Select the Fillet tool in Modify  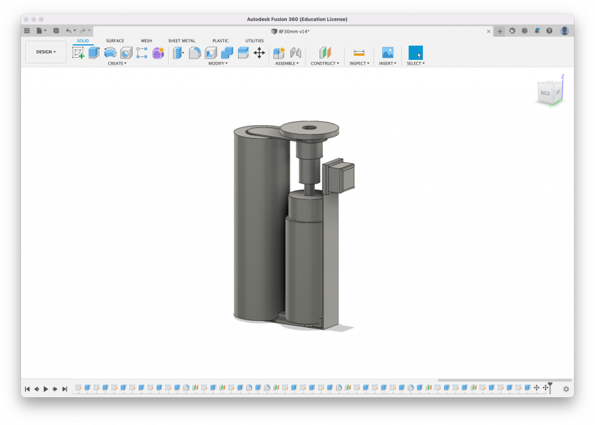point(194,52)
